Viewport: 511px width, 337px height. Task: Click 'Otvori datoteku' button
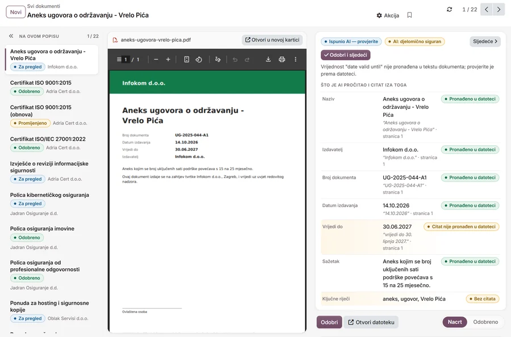(371, 322)
